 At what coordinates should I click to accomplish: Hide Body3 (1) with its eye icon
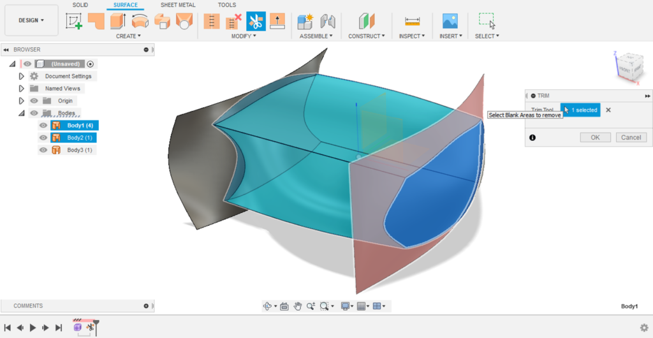click(x=43, y=150)
